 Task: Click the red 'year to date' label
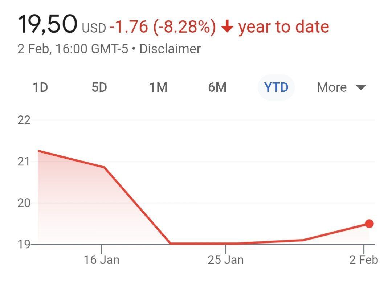pyautogui.click(x=284, y=27)
